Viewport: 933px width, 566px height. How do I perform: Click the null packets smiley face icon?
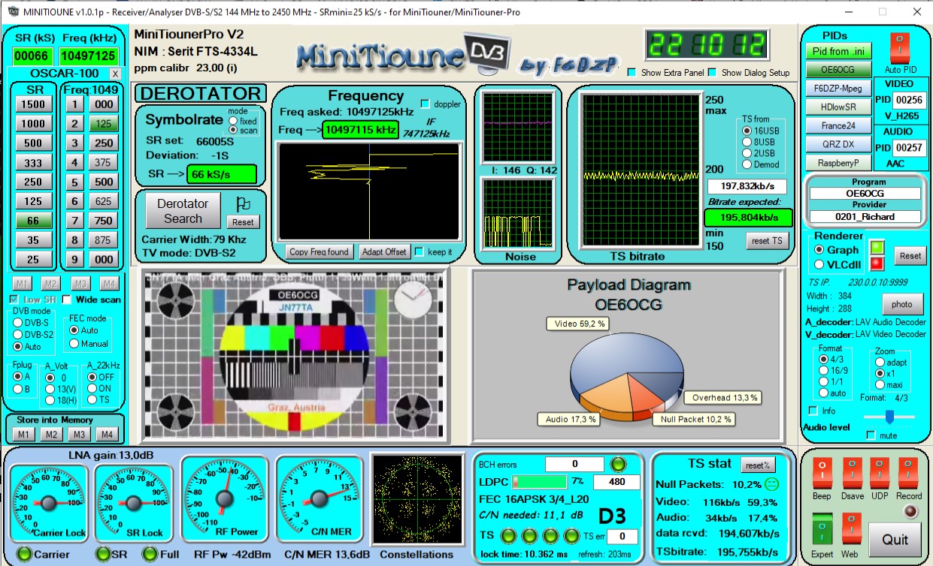[772, 485]
